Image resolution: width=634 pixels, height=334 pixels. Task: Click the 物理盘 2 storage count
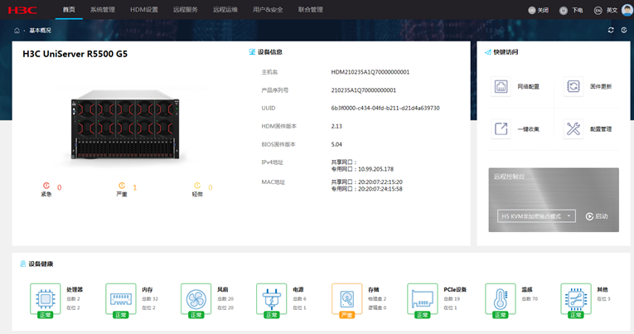coord(377,299)
